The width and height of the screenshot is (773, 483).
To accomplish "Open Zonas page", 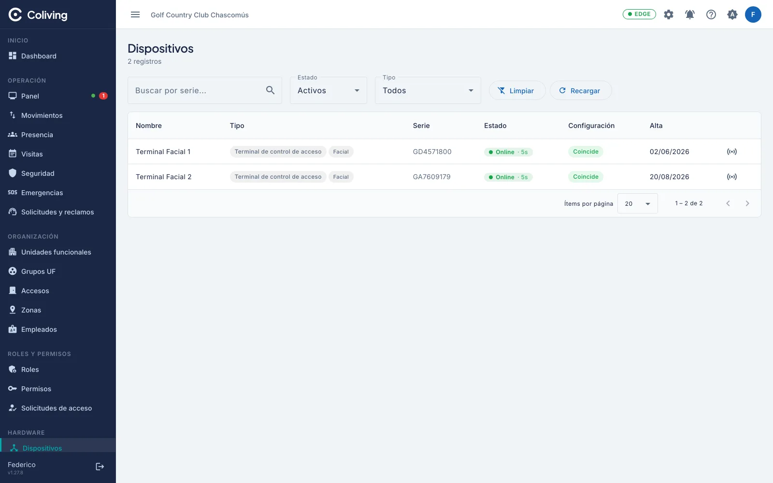I will [x=58, y=310].
